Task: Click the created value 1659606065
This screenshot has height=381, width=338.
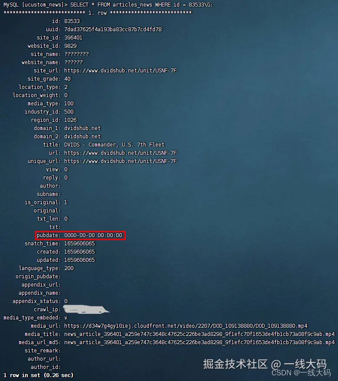Action: pyautogui.click(x=79, y=252)
